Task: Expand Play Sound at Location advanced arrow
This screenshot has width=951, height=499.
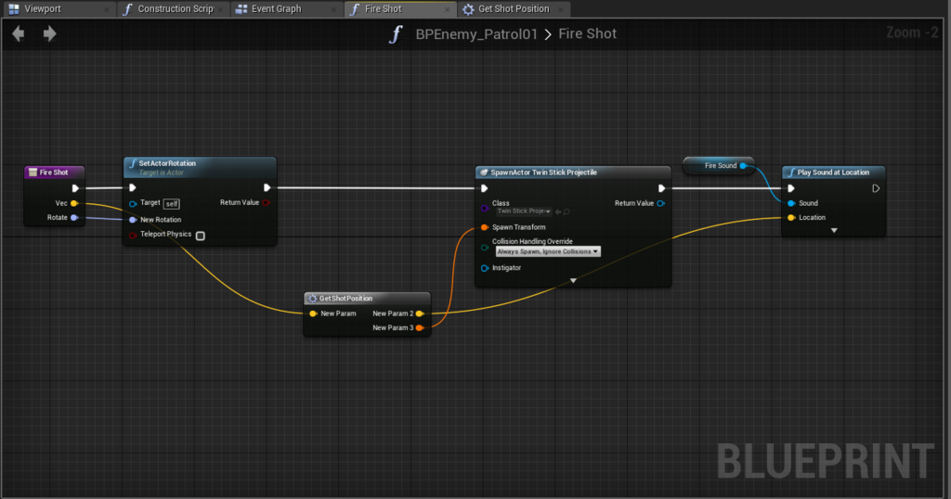Action: pyautogui.click(x=834, y=231)
